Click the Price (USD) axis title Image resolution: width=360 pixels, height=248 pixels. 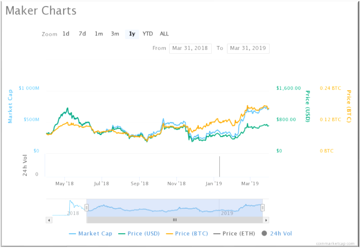click(308, 106)
